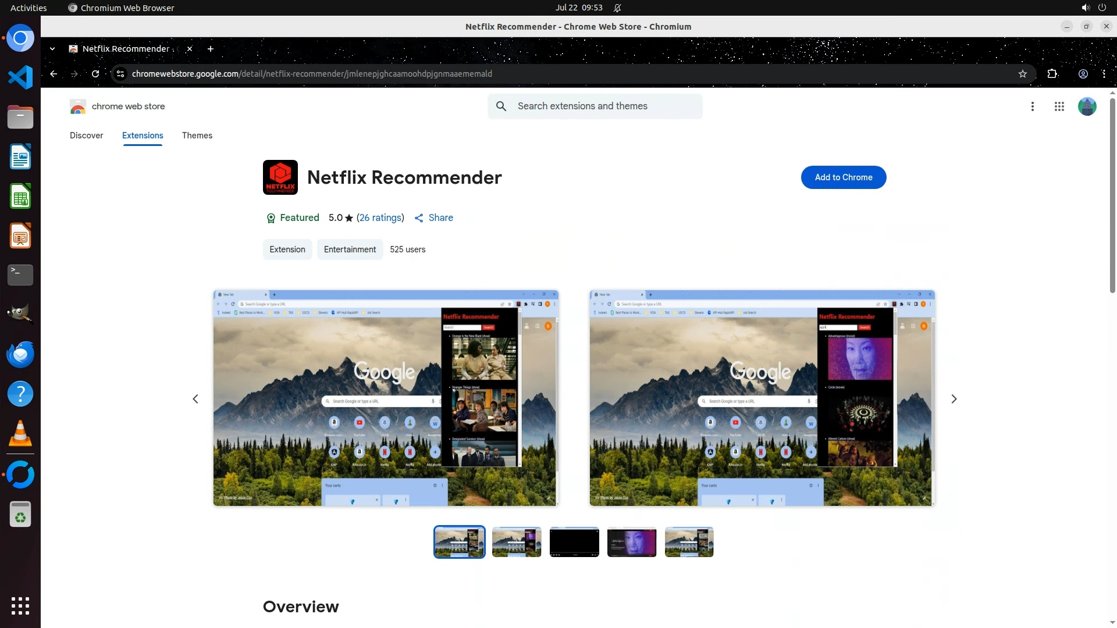Bookmark this page with the star icon
The height and width of the screenshot is (628, 1117).
pyautogui.click(x=1023, y=74)
